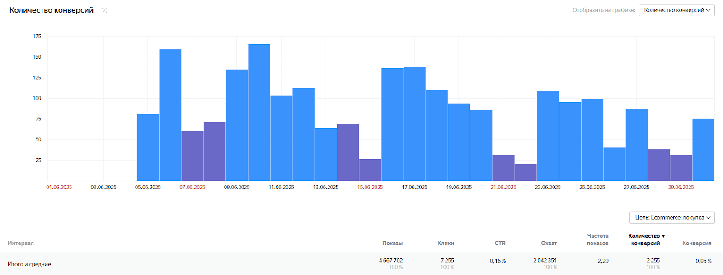Select the tallest chart bar for 10.06.2025
The width and height of the screenshot is (723, 275).
click(259, 113)
